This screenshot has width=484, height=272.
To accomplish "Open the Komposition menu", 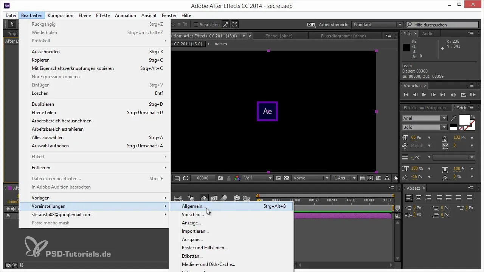I will pos(60,15).
